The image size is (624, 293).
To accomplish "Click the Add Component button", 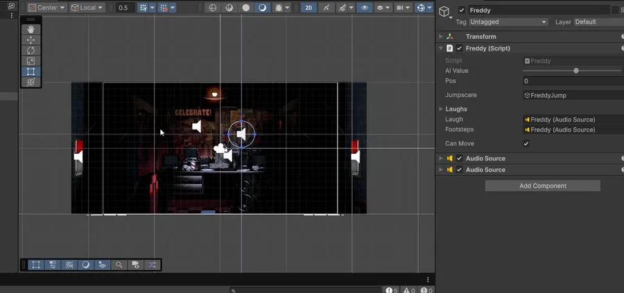I will tap(542, 186).
